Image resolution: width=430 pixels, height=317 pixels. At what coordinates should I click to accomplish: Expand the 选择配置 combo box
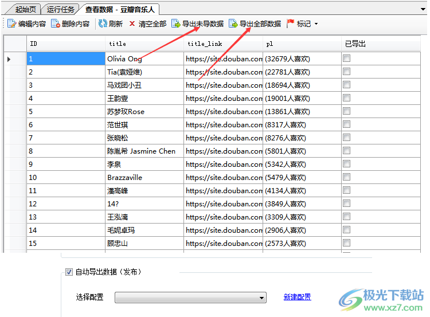(x=190, y=298)
